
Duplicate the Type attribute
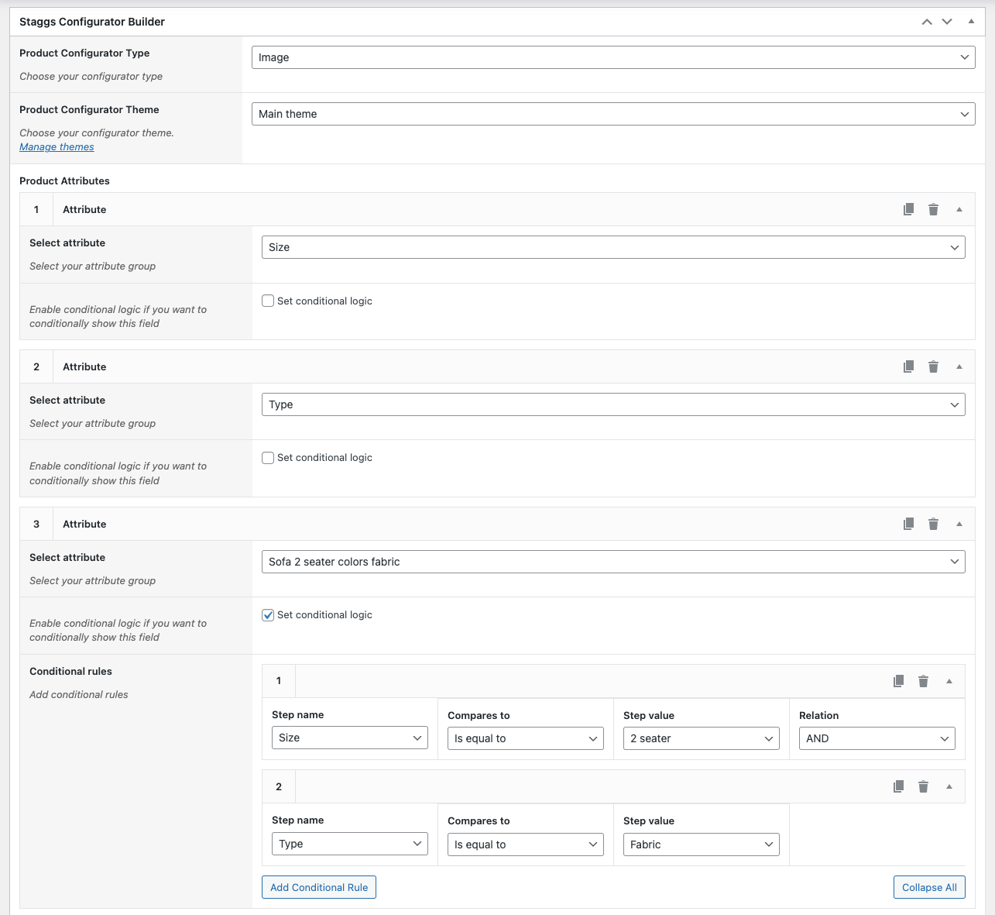[908, 366]
